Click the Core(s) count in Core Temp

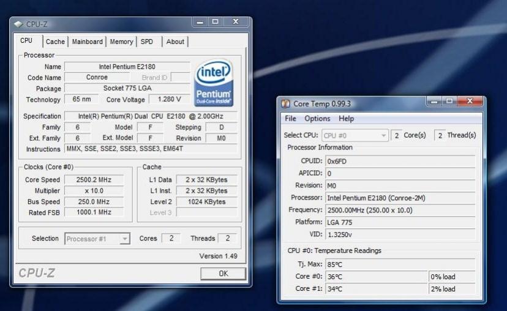pos(396,135)
